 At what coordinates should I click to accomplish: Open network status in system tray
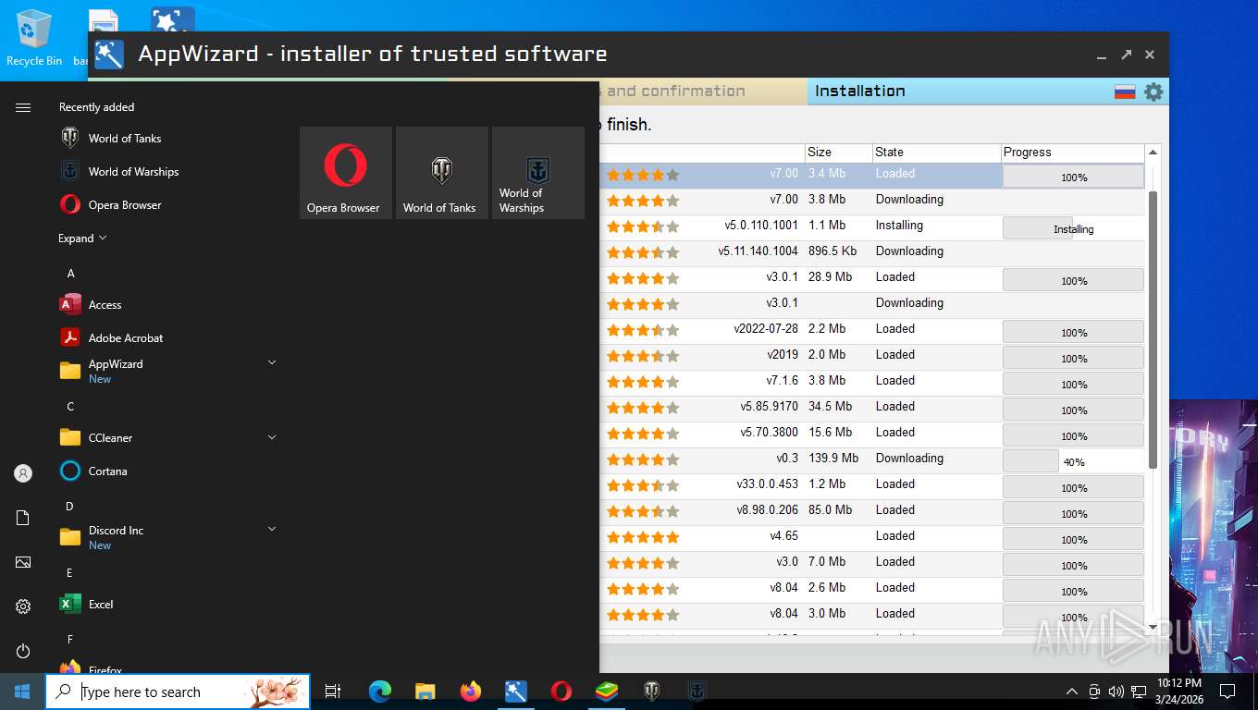(1139, 692)
